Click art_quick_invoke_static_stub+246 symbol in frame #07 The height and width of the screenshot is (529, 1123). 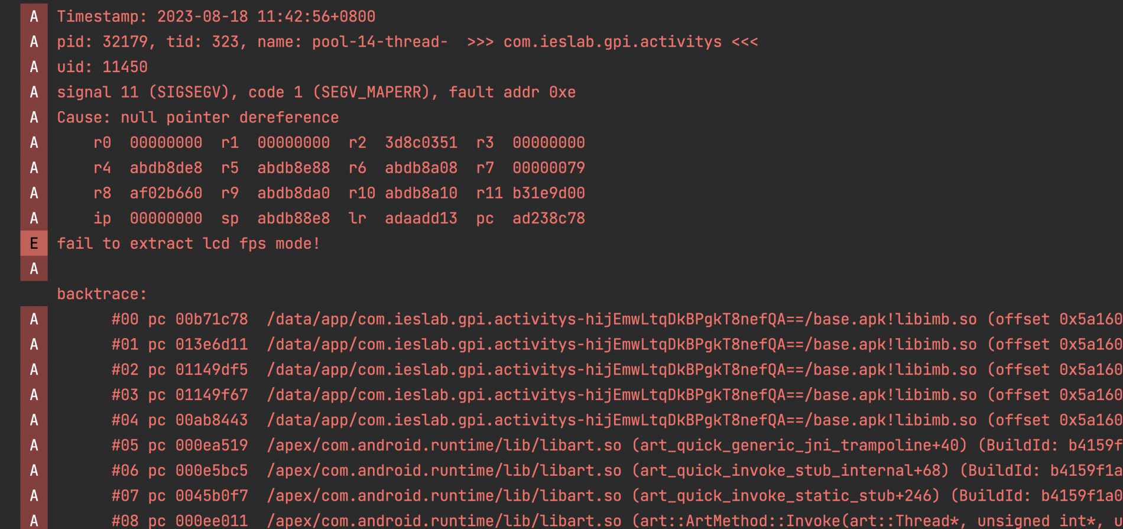point(786,495)
